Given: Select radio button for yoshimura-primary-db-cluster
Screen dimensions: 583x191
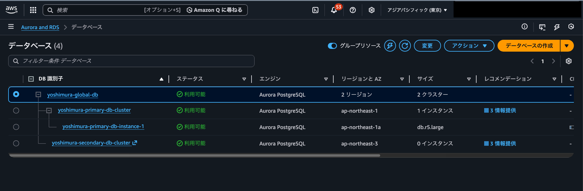Looking at the screenshot, I should pyautogui.click(x=16, y=111).
